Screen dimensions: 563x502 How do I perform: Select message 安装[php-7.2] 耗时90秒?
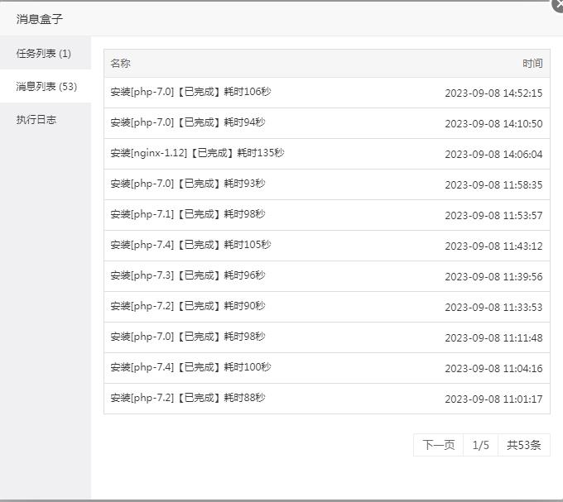pos(188,306)
